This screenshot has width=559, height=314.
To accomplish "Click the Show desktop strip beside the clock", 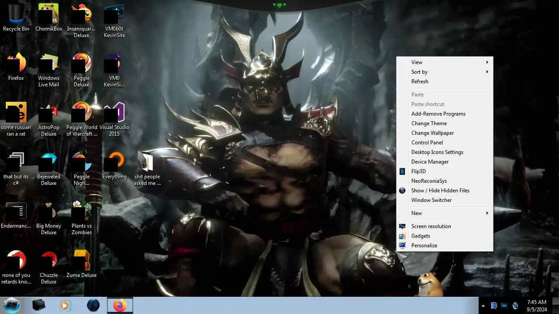I will pyautogui.click(x=556, y=305).
